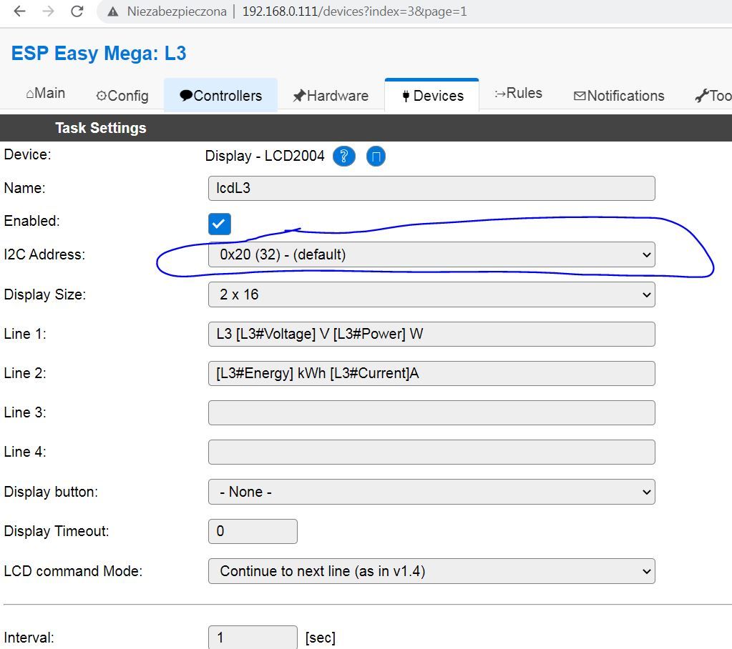The height and width of the screenshot is (649, 732).
Task: Click the Name field containing lcdL3
Action: click(431, 189)
